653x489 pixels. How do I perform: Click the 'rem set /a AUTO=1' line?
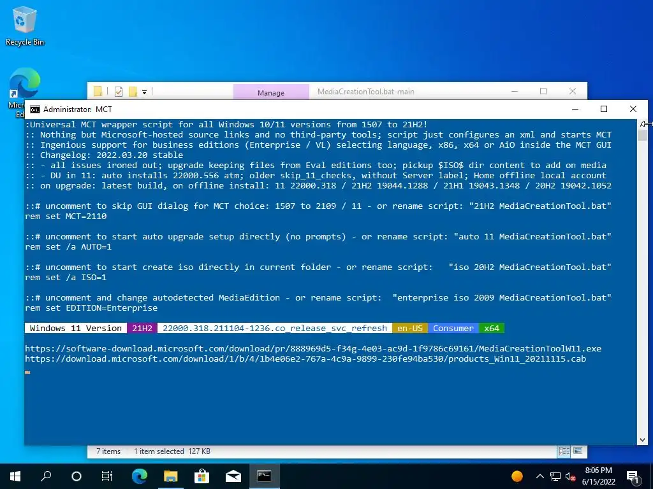click(x=68, y=246)
